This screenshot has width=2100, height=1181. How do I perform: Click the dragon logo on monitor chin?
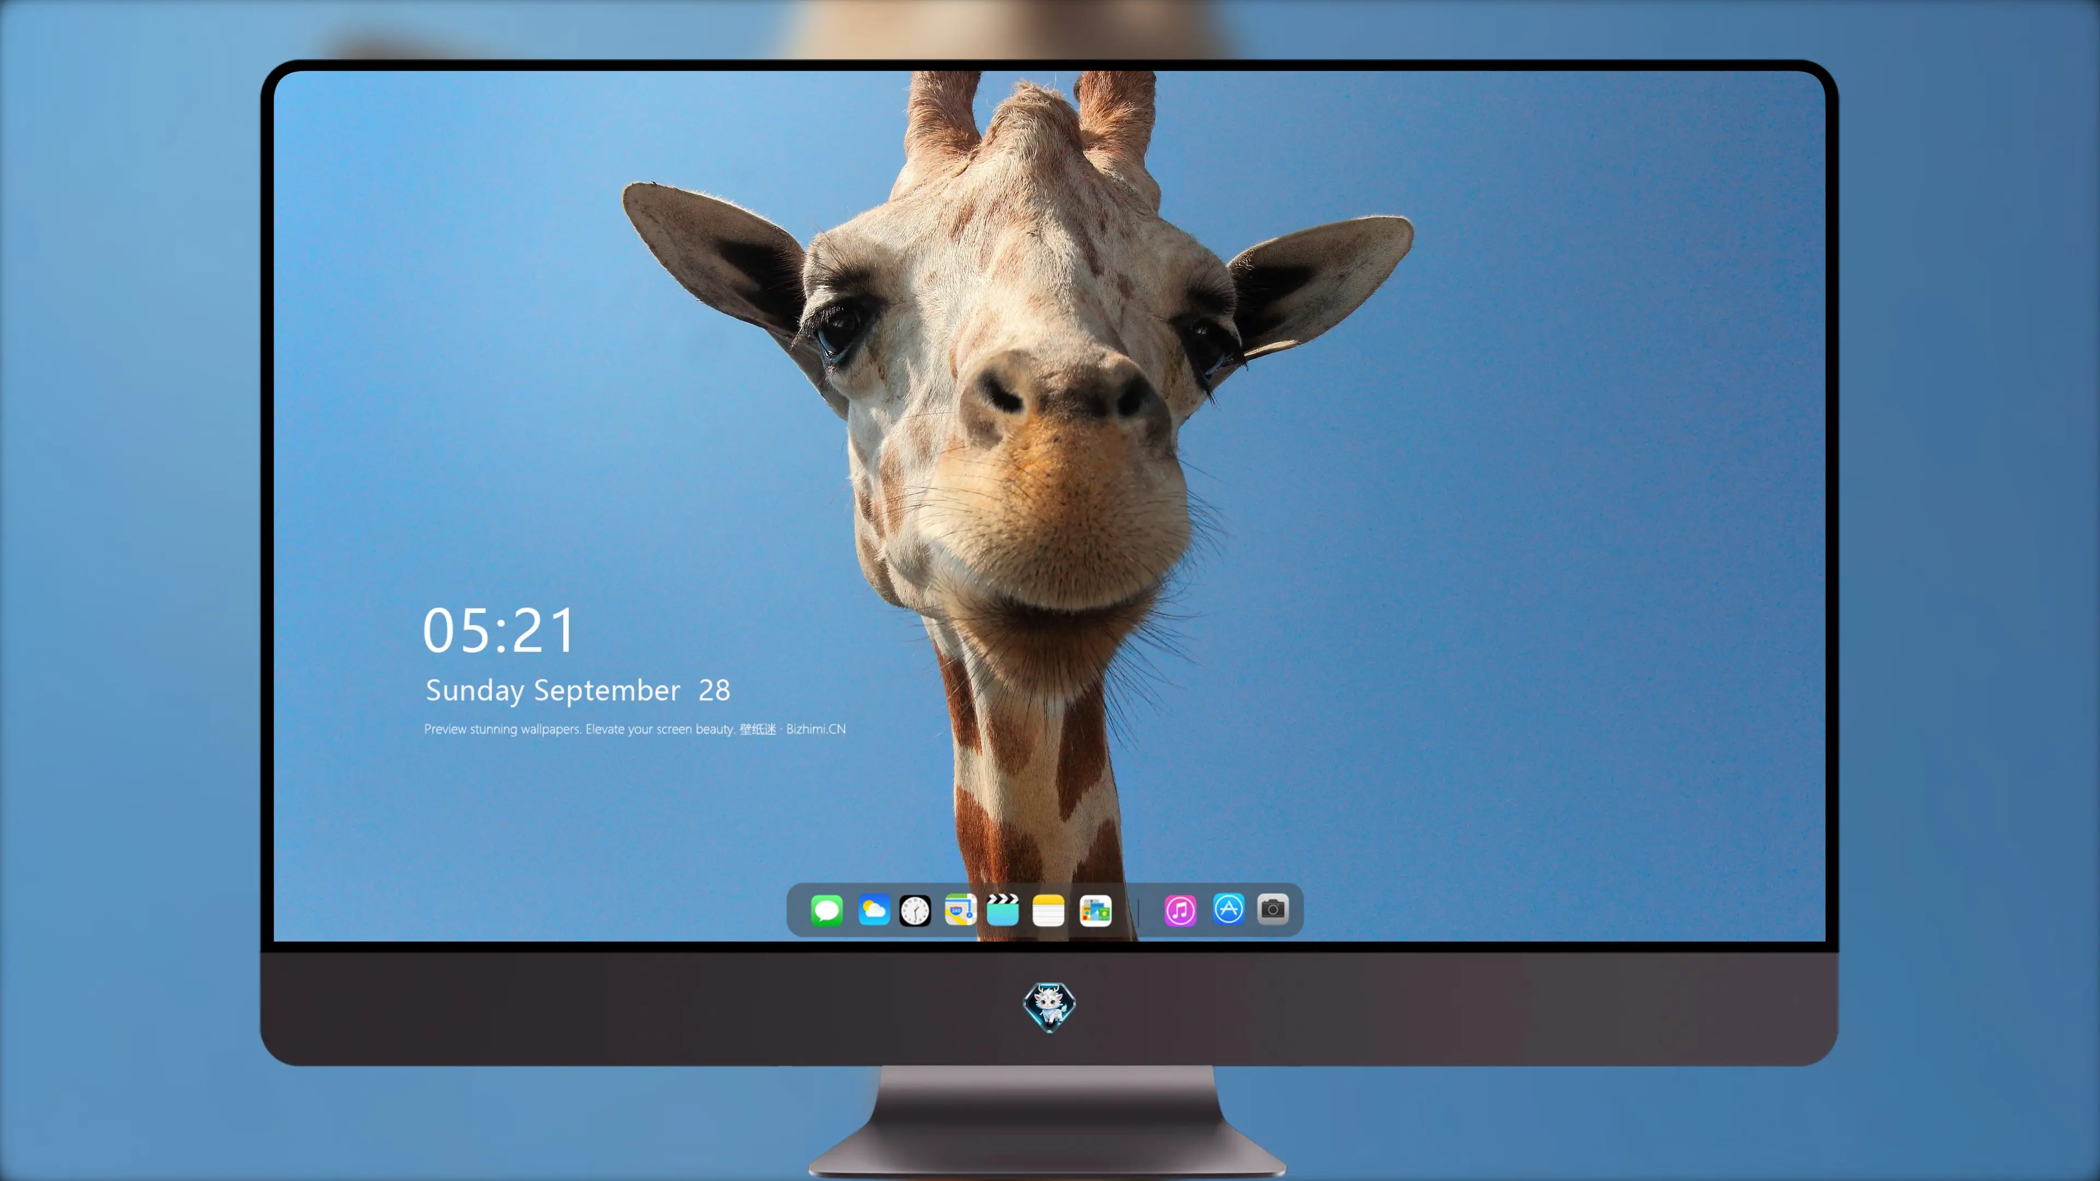tap(1049, 1007)
